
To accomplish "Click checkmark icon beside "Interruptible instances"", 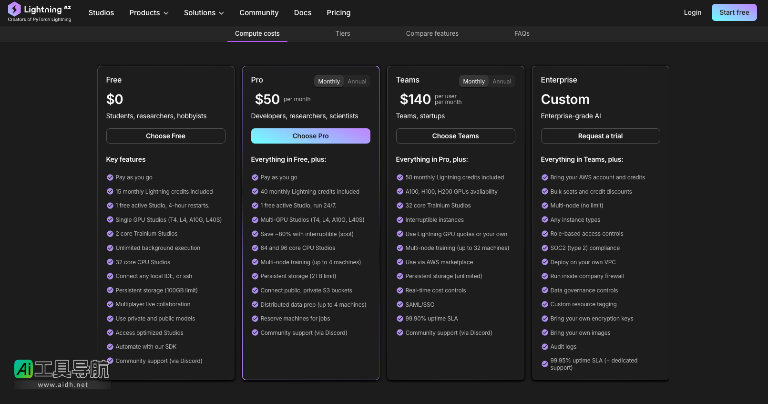I will 400,220.
